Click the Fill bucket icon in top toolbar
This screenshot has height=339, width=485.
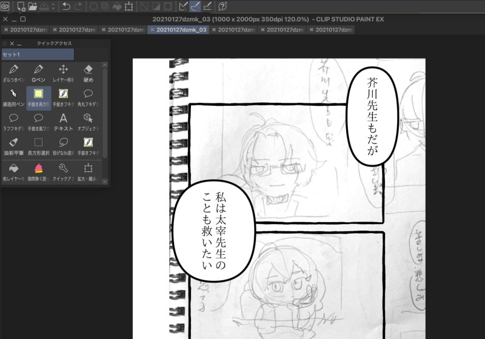point(117,6)
